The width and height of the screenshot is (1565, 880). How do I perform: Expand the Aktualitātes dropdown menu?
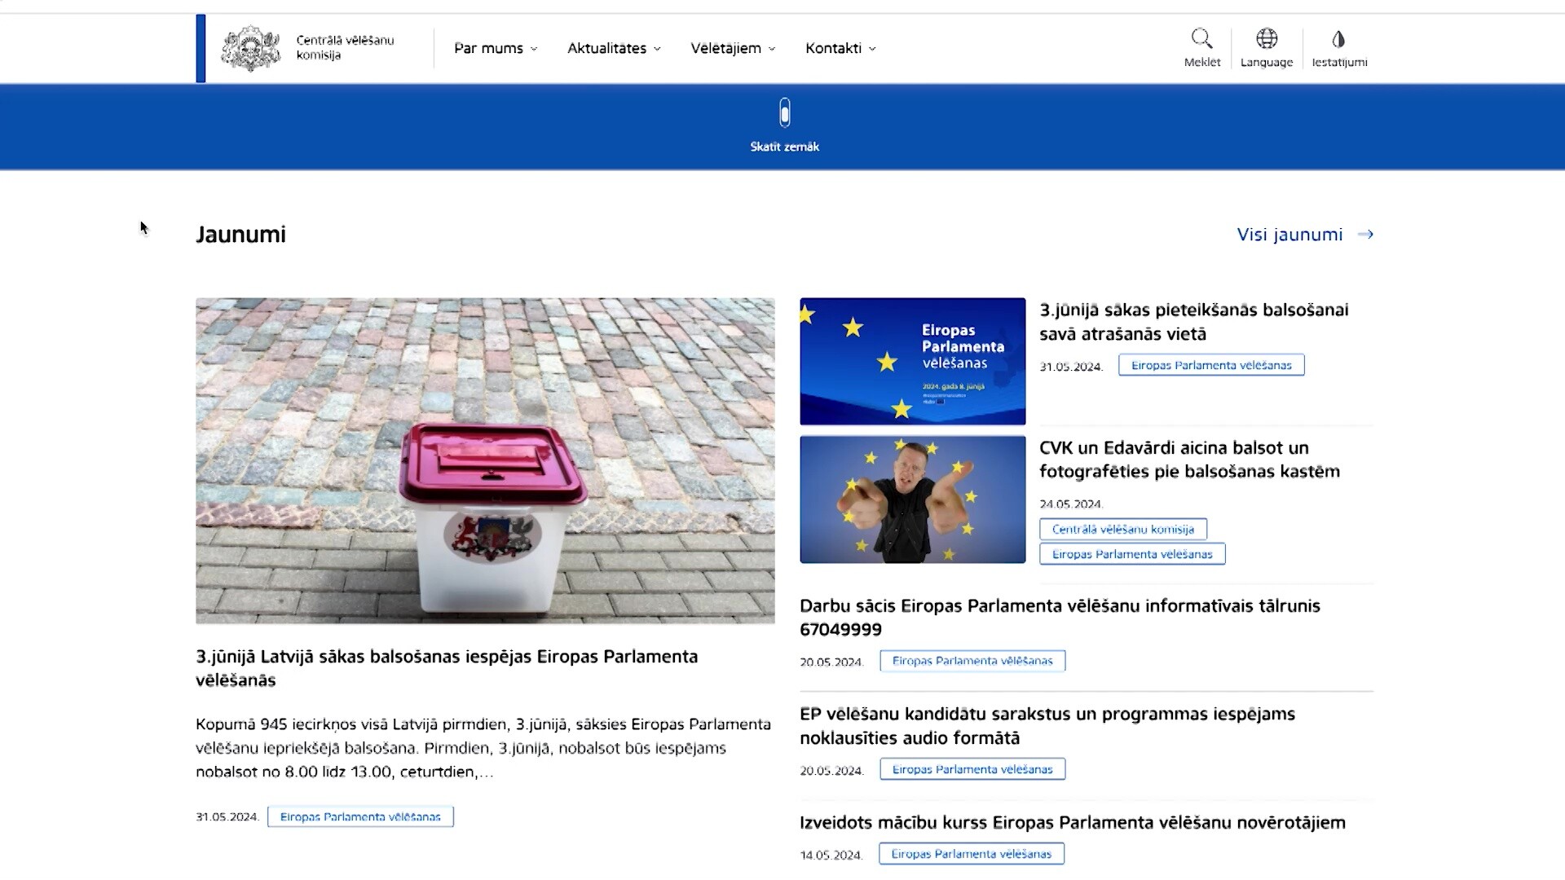(614, 48)
